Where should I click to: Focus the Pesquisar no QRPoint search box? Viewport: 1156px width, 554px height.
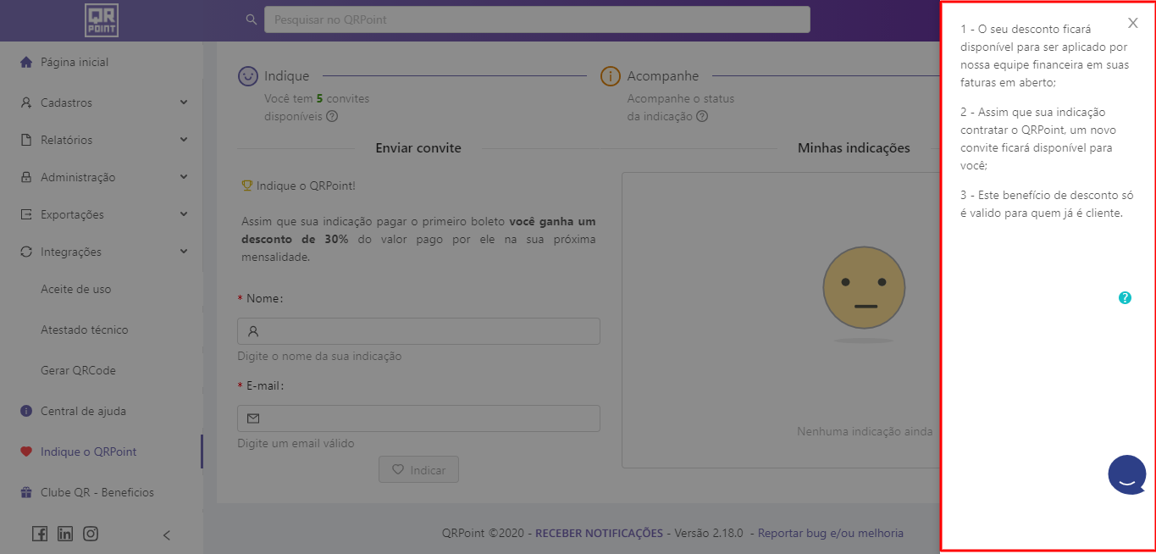(x=537, y=19)
